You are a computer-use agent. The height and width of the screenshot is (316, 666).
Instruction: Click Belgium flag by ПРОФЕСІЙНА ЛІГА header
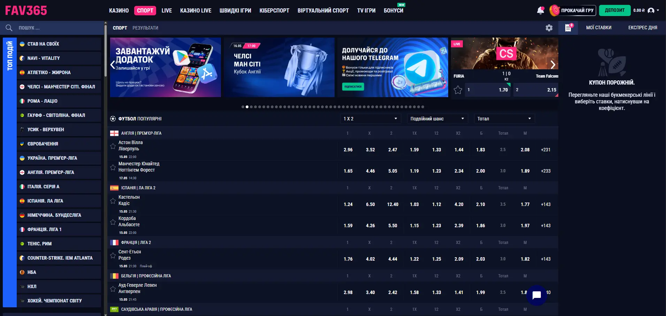pyautogui.click(x=114, y=276)
